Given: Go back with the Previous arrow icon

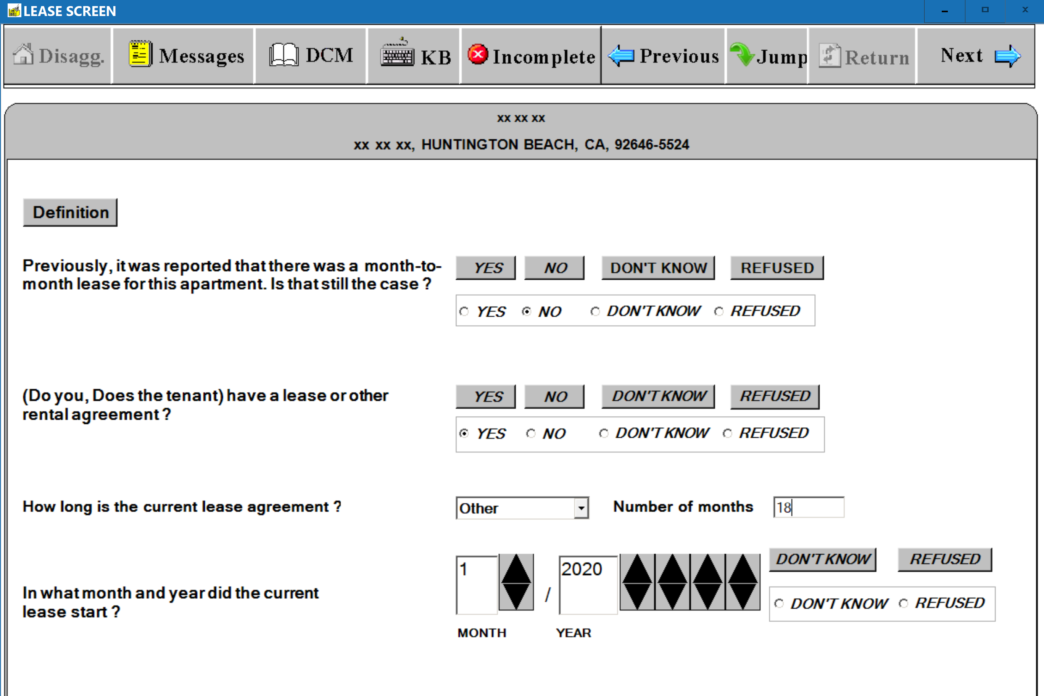Looking at the screenshot, I should pos(621,56).
